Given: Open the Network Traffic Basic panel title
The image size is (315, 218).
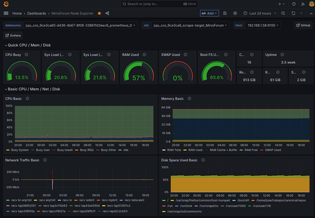Looking at the screenshot, I should 22,160.
